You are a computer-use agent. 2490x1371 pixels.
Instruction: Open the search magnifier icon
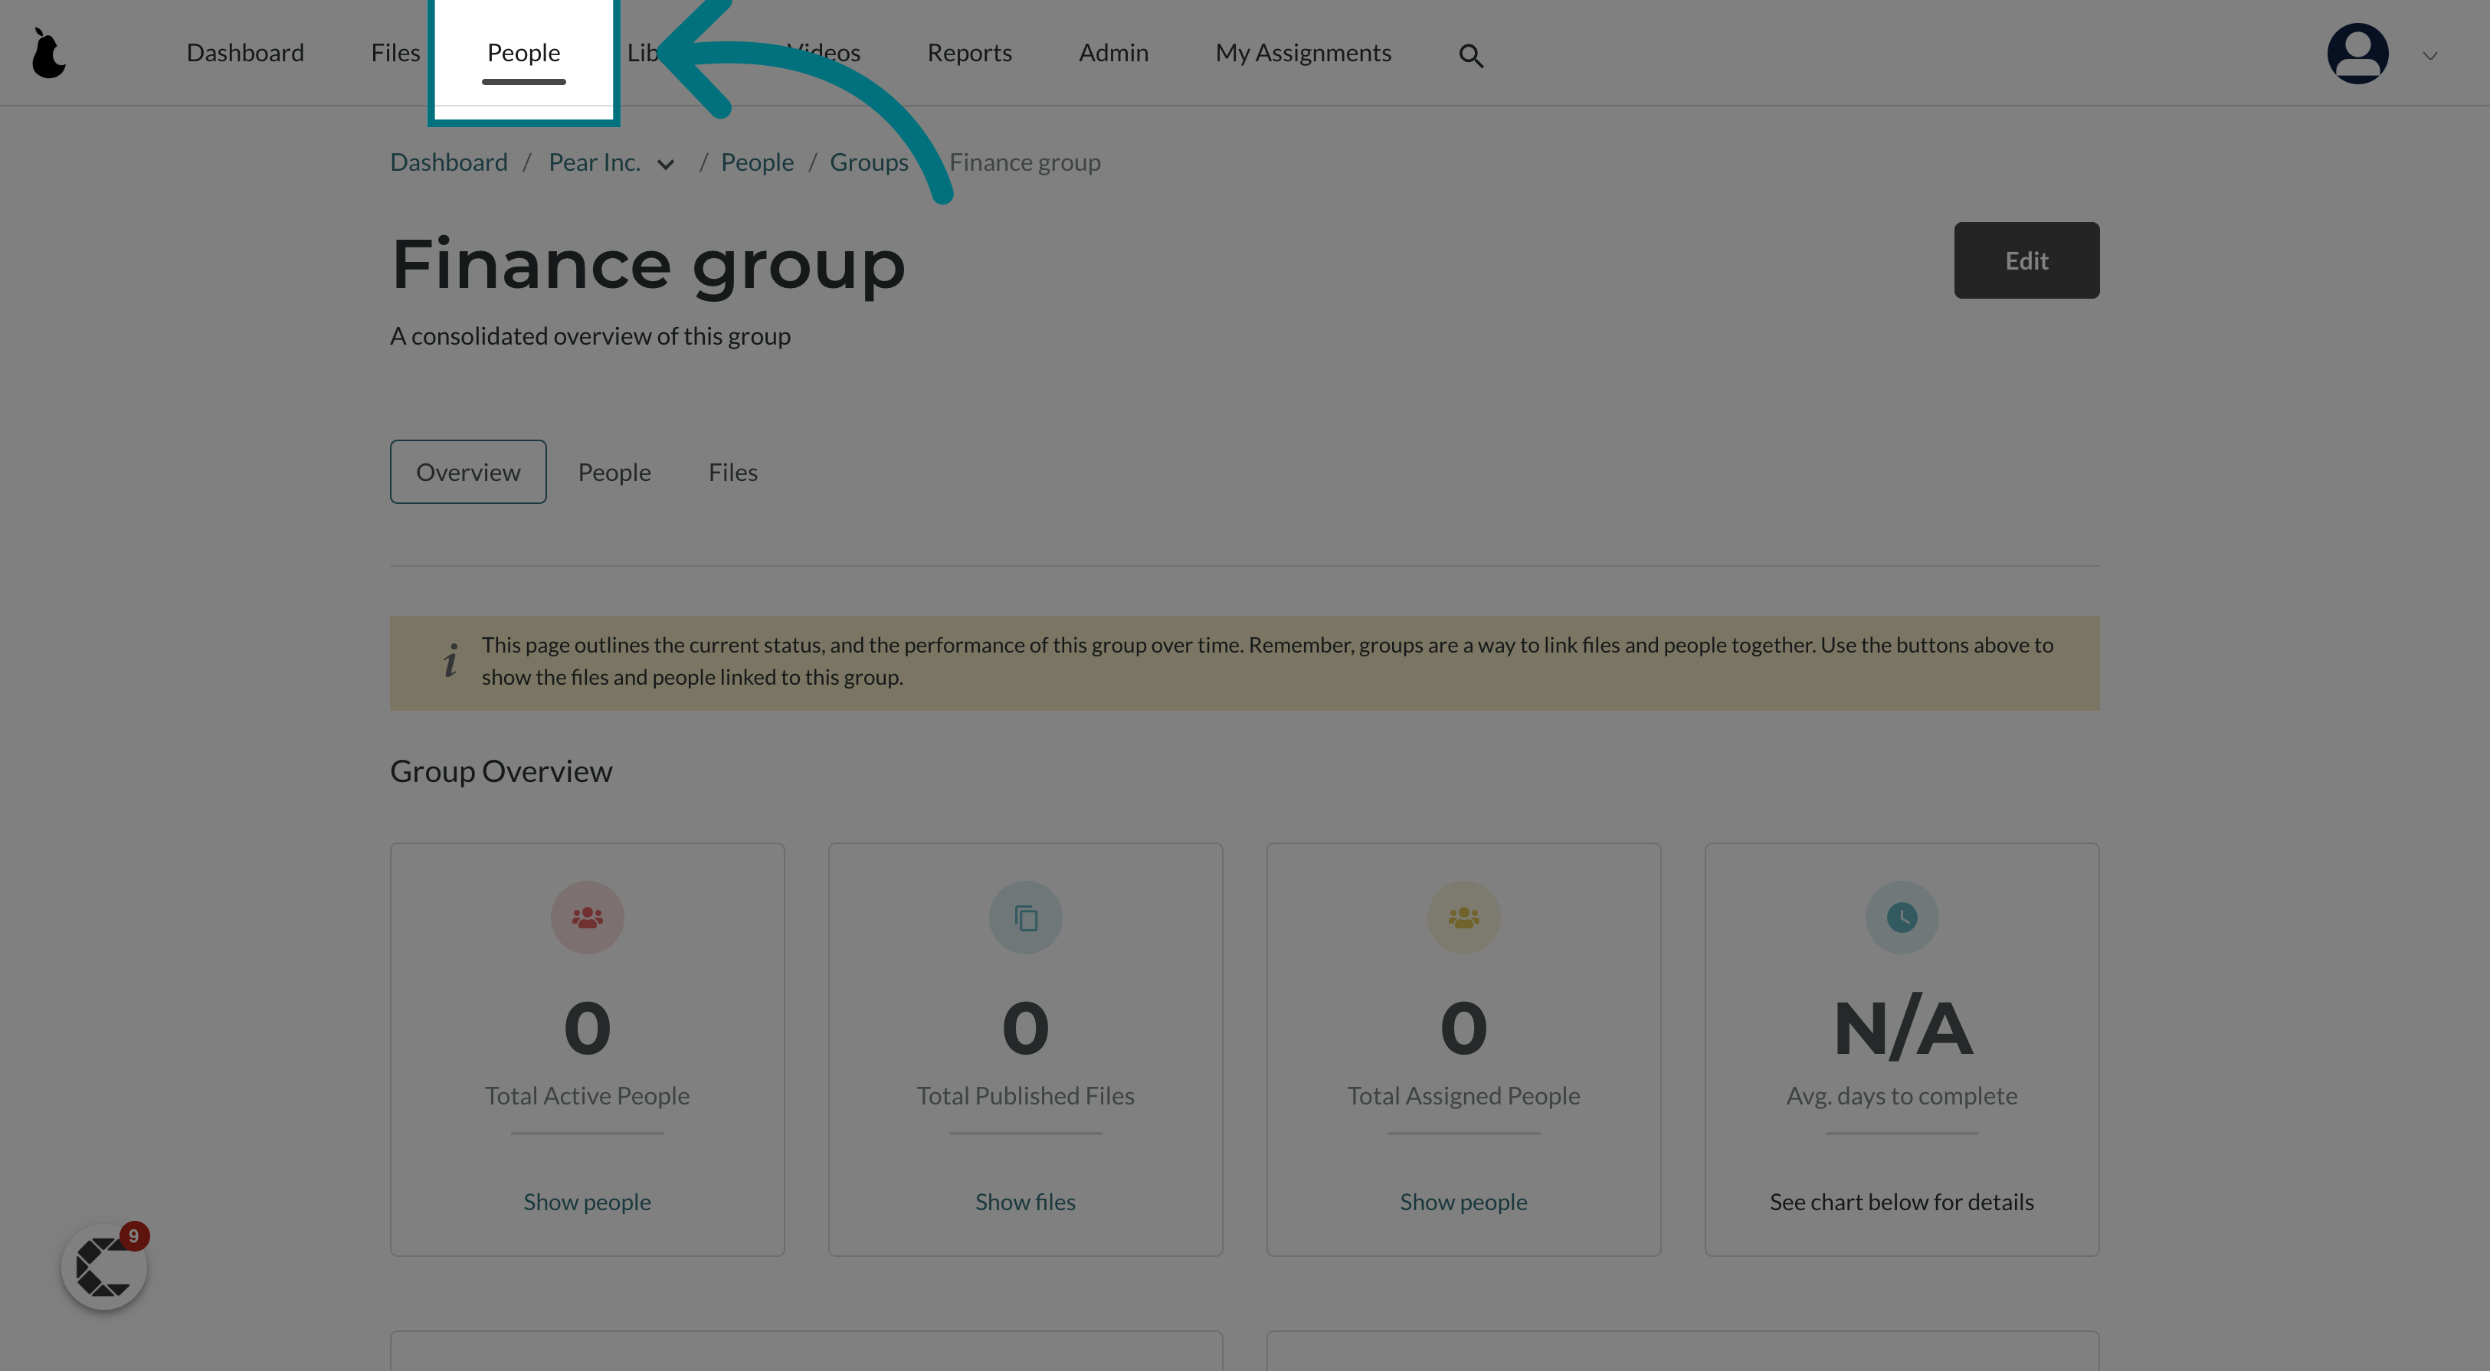click(x=1470, y=56)
